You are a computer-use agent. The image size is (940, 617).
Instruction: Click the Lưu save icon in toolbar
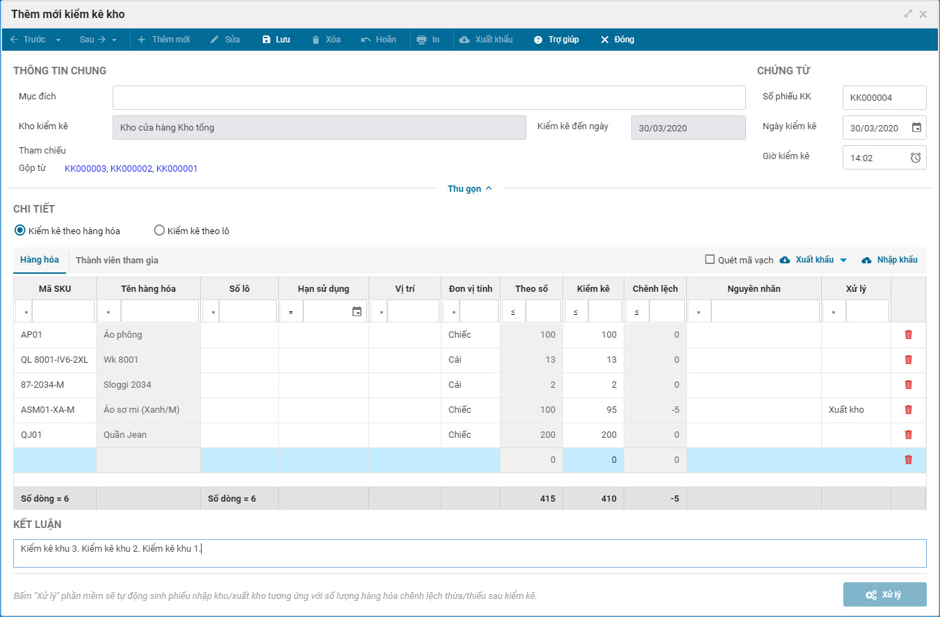[x=266, y=40]
